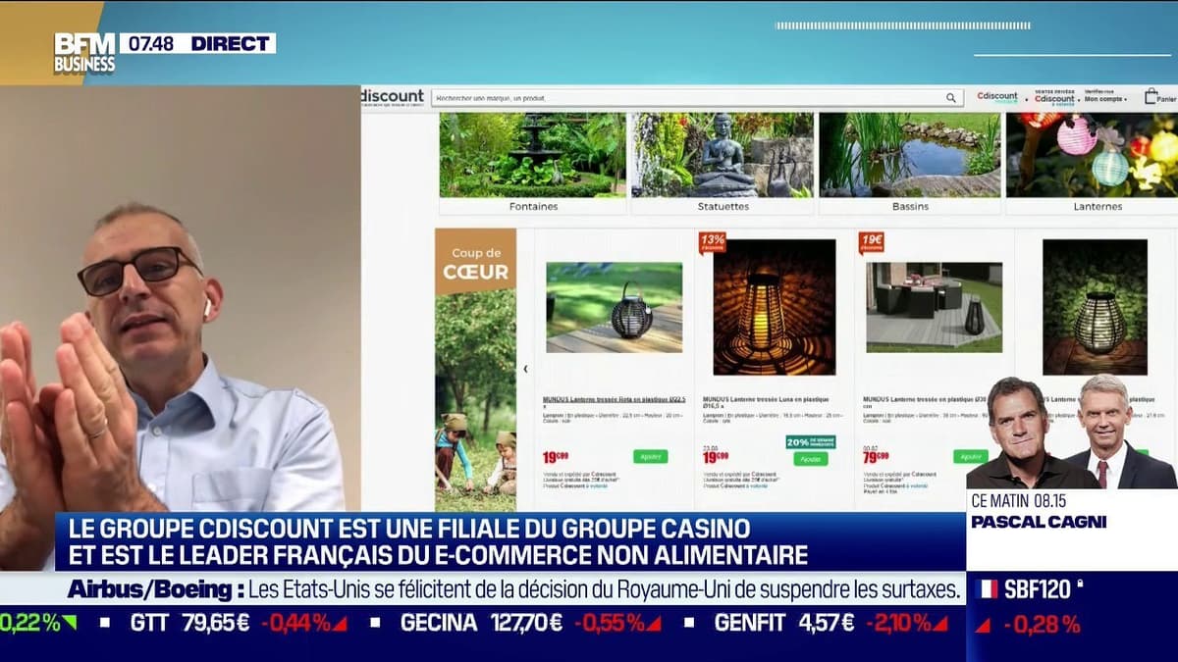This screenshot has width=1178, height=662.
Task: Click the 79€99 price
Action: 876,457
